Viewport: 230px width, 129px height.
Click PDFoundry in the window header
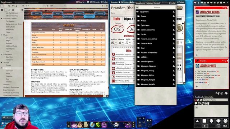(x=95, y=2)
